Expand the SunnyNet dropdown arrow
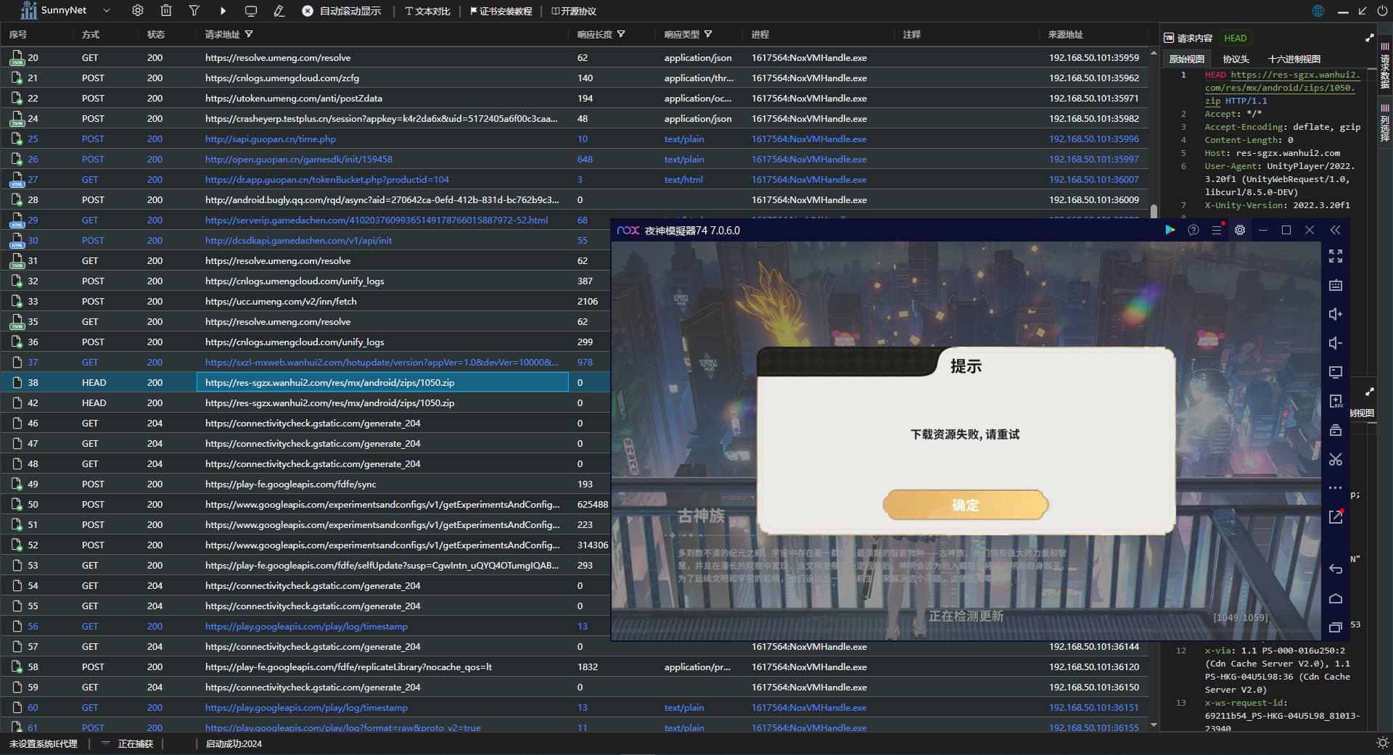Image resolution: width=1393 pixels, height=755 pixels. click(x=107, y=11)
